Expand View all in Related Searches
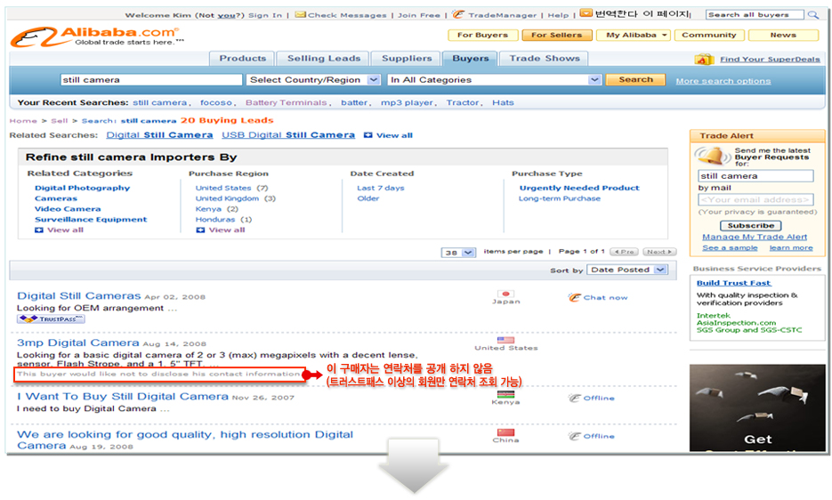 click(x=388, y=135)
